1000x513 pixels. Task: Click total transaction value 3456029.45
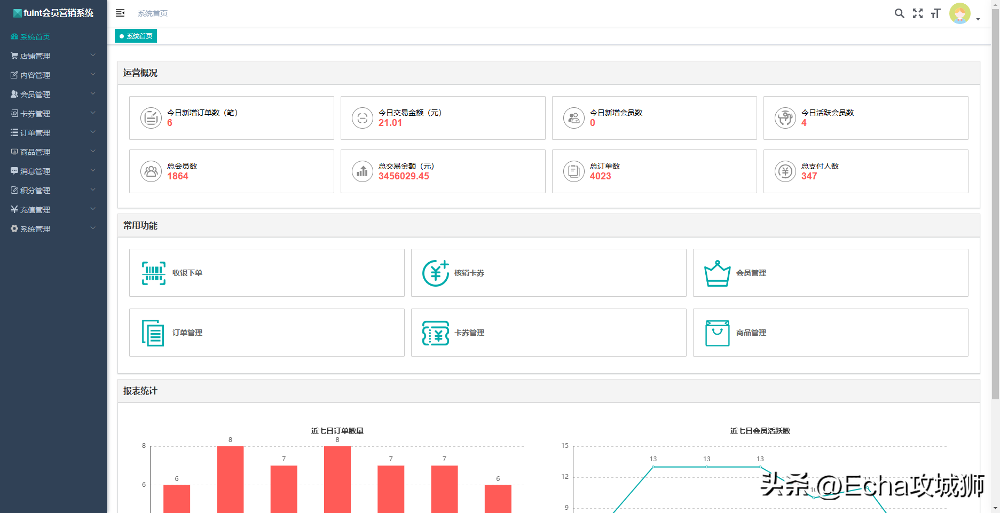tap(404, 176)
